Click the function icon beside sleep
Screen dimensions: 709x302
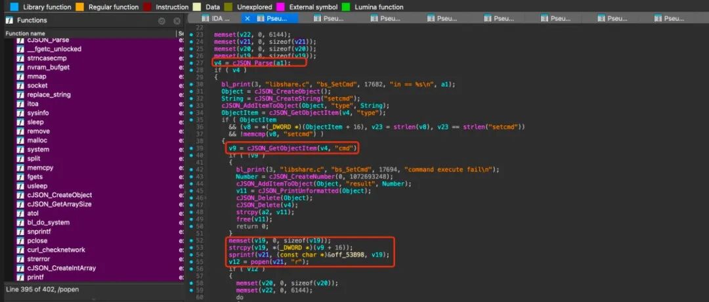point(20,121)
